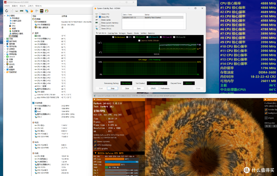Click the gauge sensor icon in AIDA64 toolbar
This screenshot has width=277, height=176.
pos(47,11)
